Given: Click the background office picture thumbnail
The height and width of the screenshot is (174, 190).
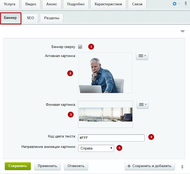Looking at the screenshot, I should pyautogui.click(x=105, y=114).
